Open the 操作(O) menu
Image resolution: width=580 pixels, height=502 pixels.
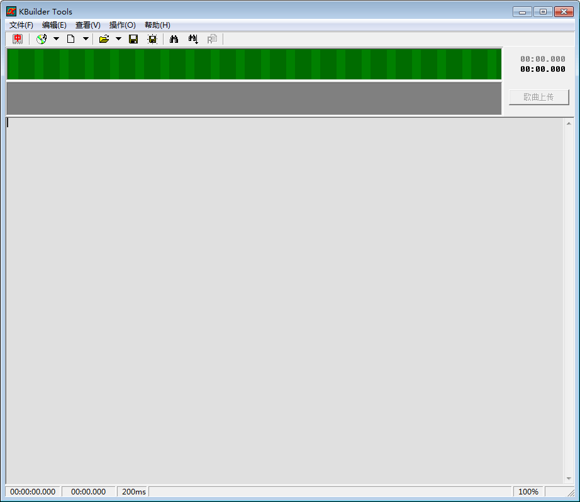click(x=121, y=25)
